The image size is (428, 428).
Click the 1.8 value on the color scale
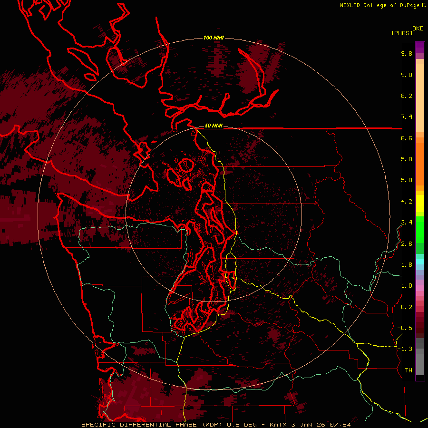click(x=407, y=265)
